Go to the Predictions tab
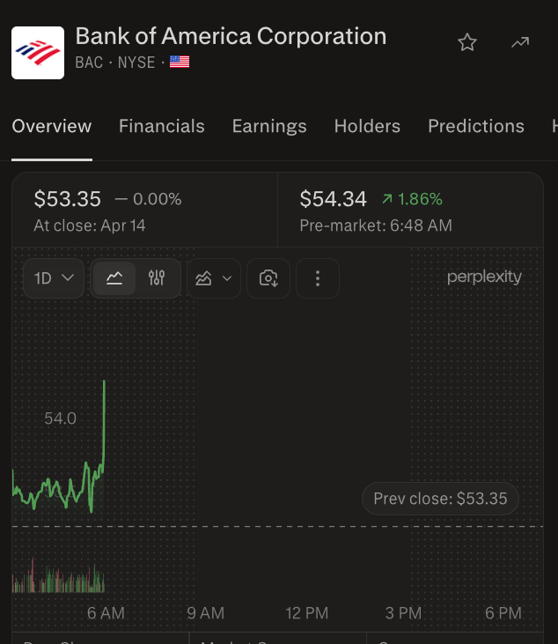The height and width of the screenshot is (644, 558). (476, 126)
